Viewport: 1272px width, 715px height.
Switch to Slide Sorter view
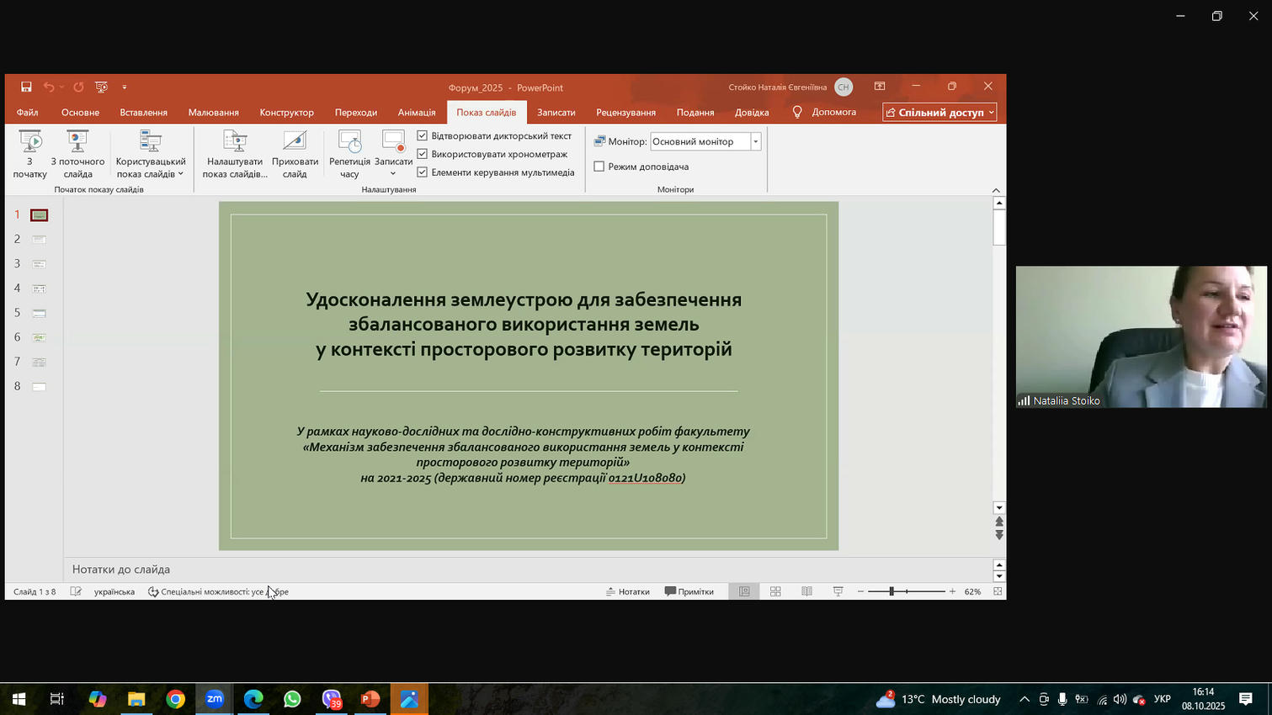pyautogui.click(x=775, y=591)
